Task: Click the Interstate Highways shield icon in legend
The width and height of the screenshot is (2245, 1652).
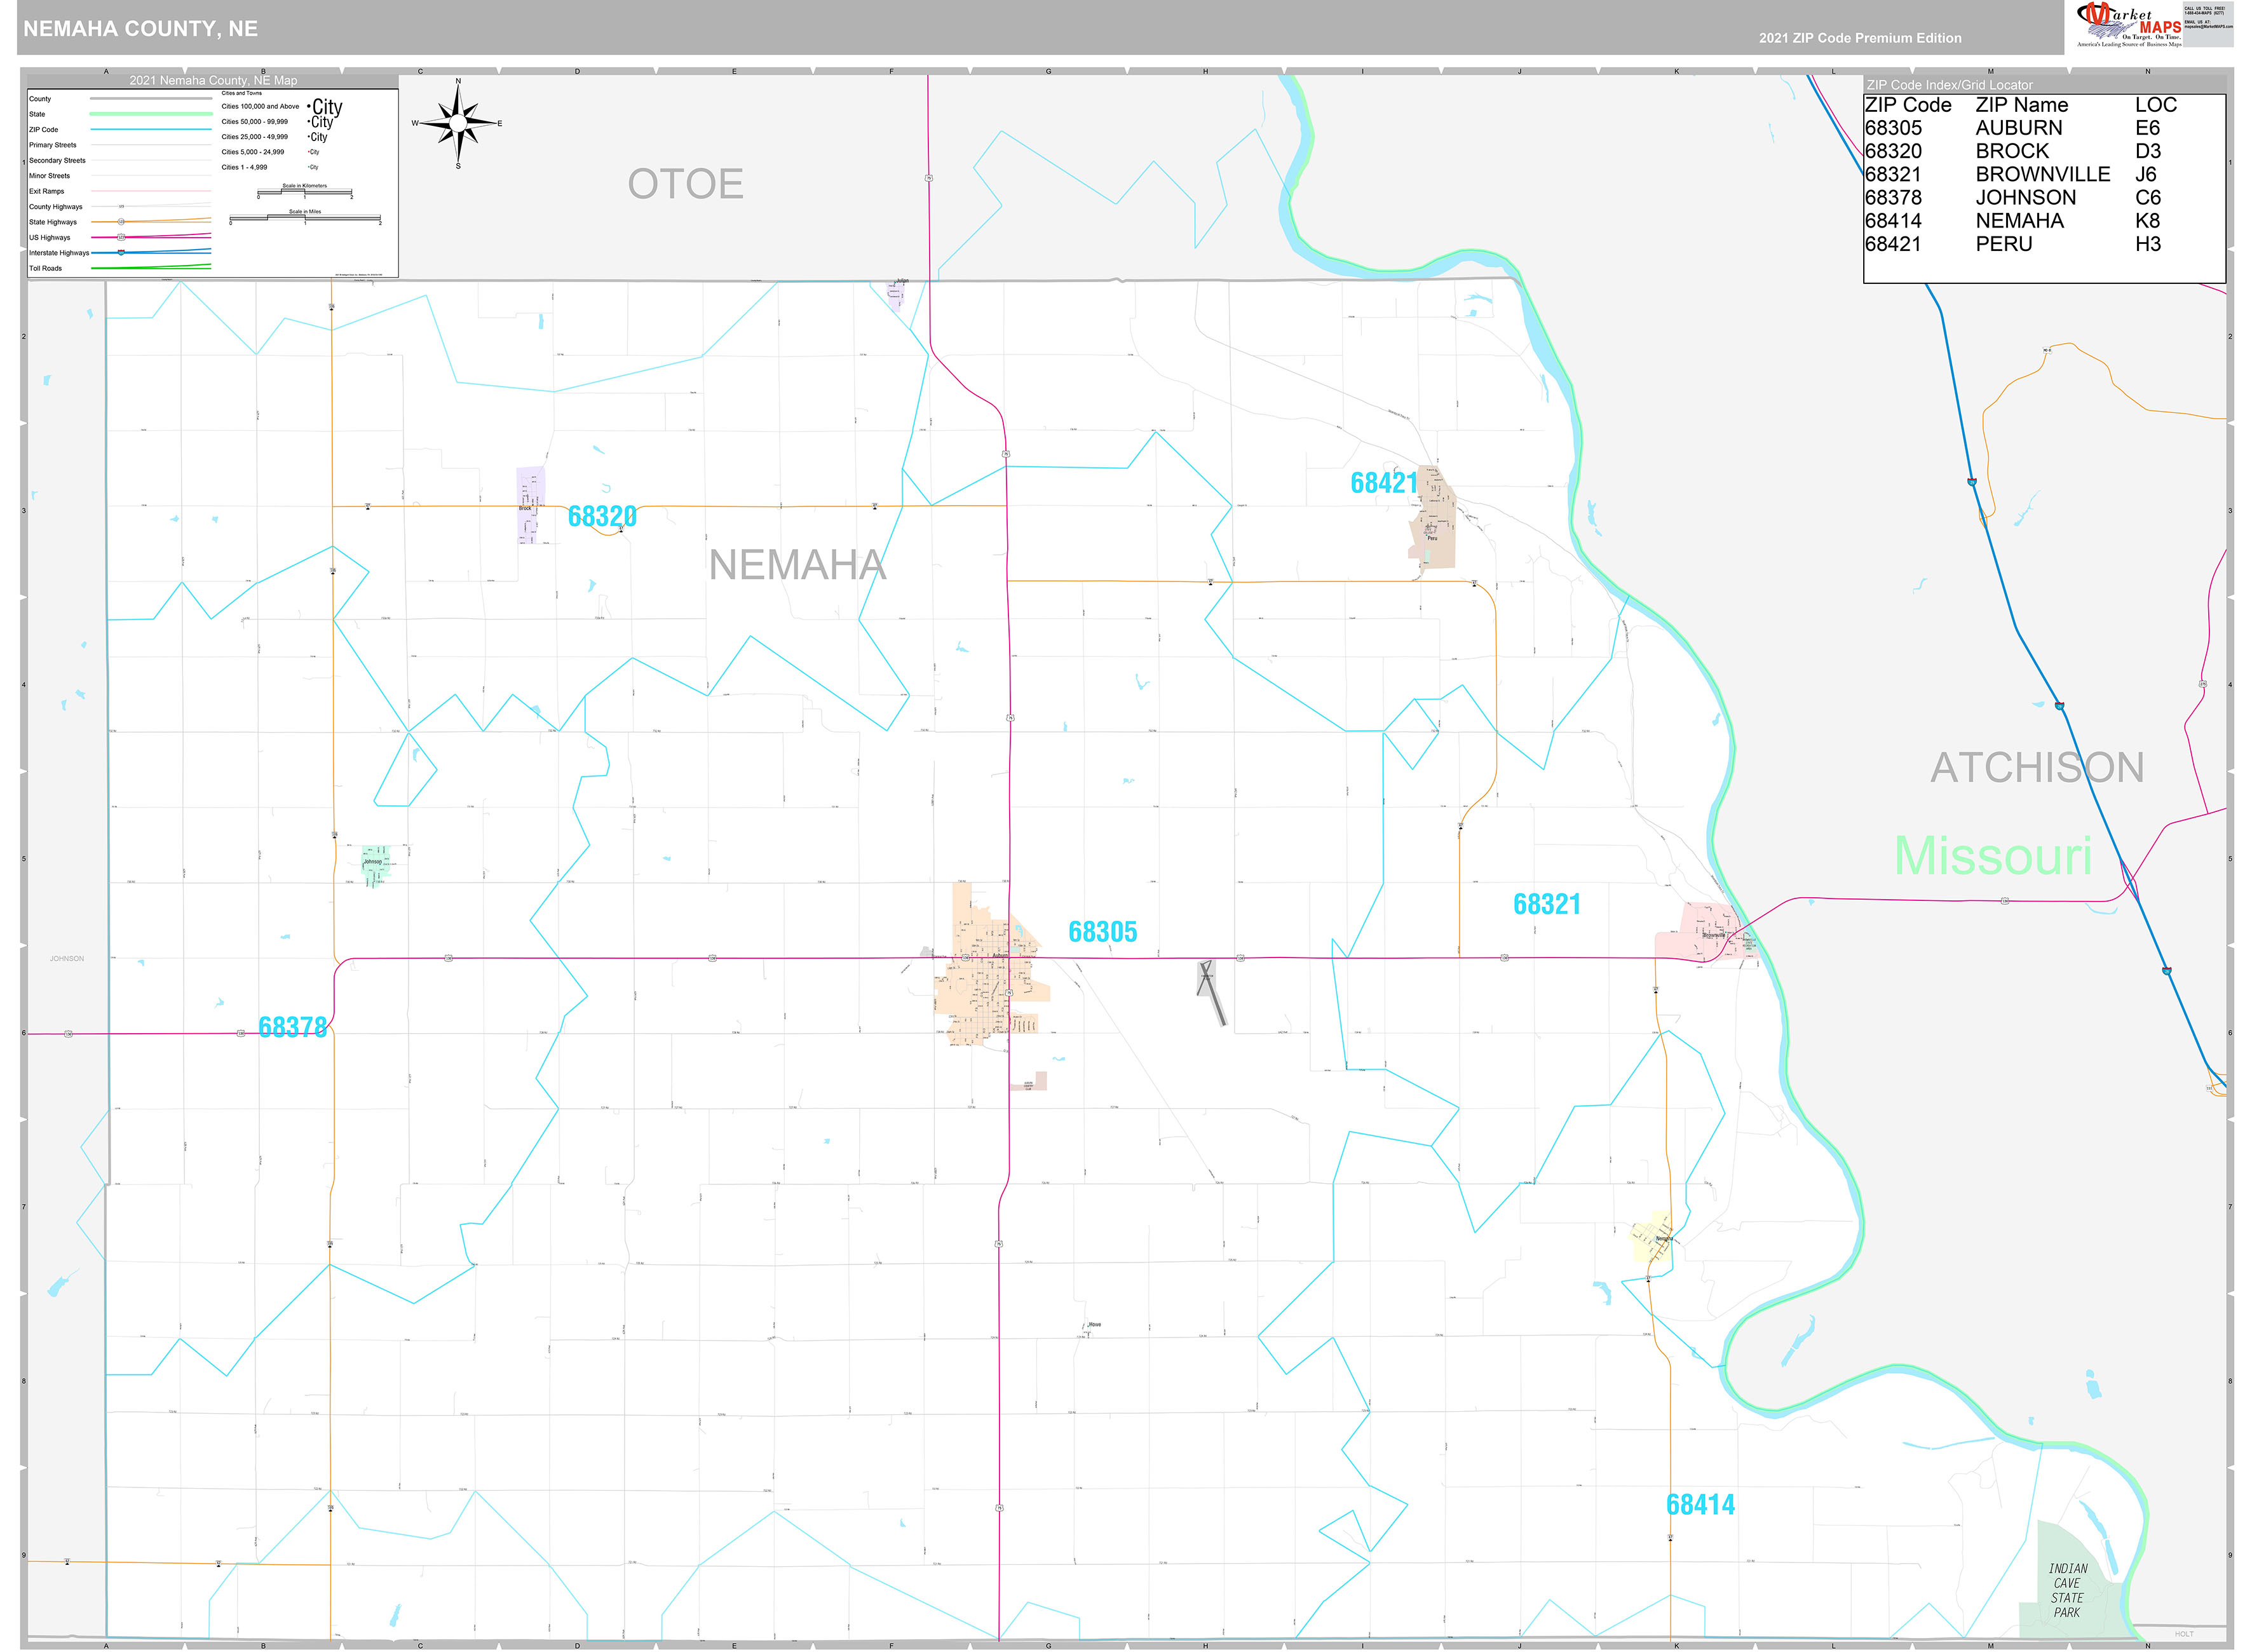Action: click(122, 253)
